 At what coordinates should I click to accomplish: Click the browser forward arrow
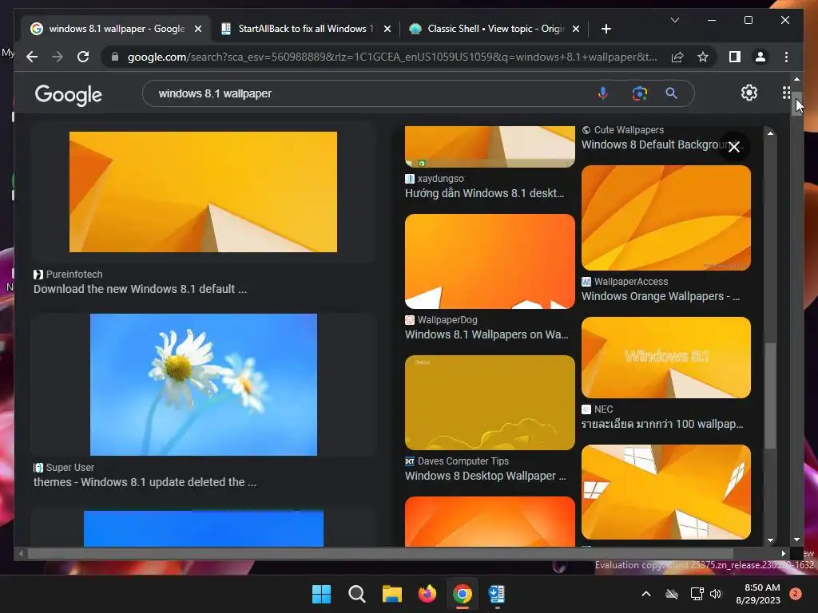coord(58,57)
